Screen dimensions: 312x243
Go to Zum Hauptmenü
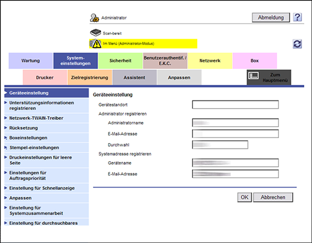269,77
